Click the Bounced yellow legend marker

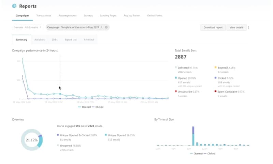[216, 68]
